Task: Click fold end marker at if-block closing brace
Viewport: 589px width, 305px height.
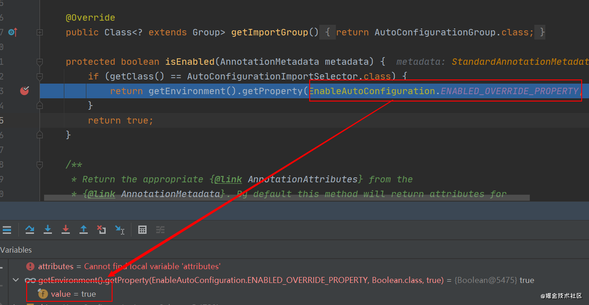Action: click(40, 106)
